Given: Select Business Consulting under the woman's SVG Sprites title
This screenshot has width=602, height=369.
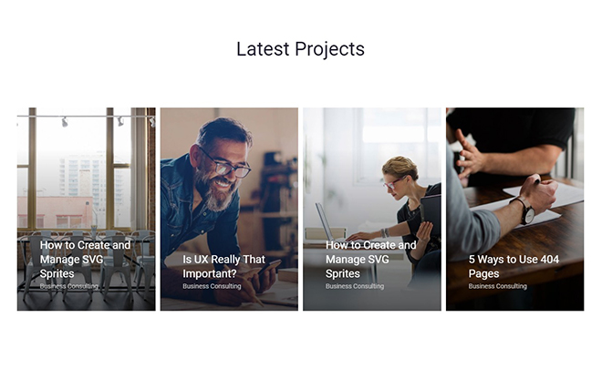Looking at the screenshot, I should [355, 286].
